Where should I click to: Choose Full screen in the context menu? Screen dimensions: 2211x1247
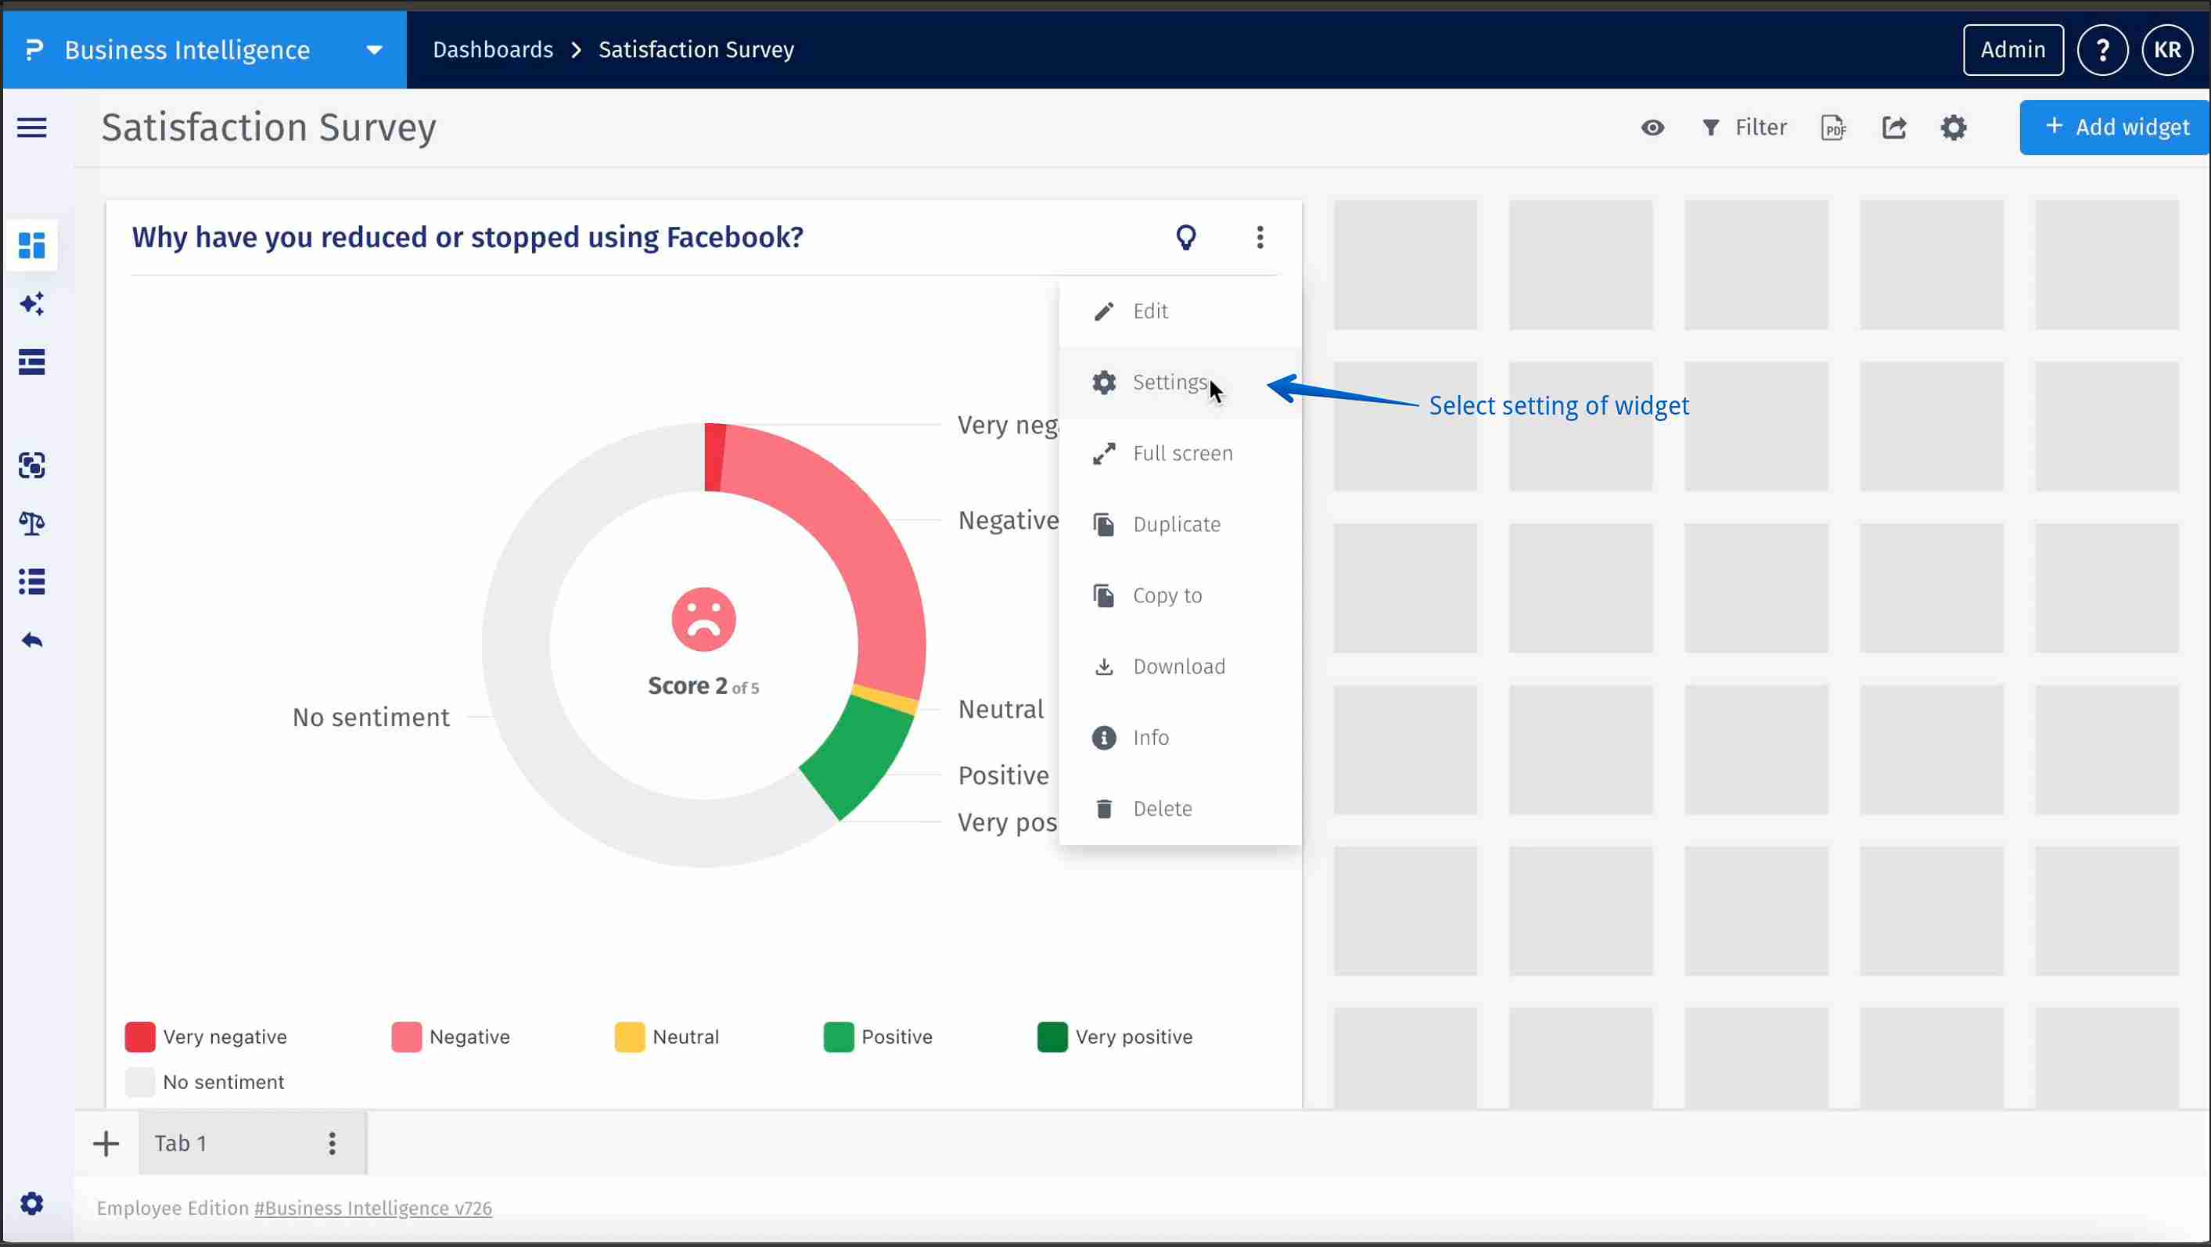(1182, 453)
